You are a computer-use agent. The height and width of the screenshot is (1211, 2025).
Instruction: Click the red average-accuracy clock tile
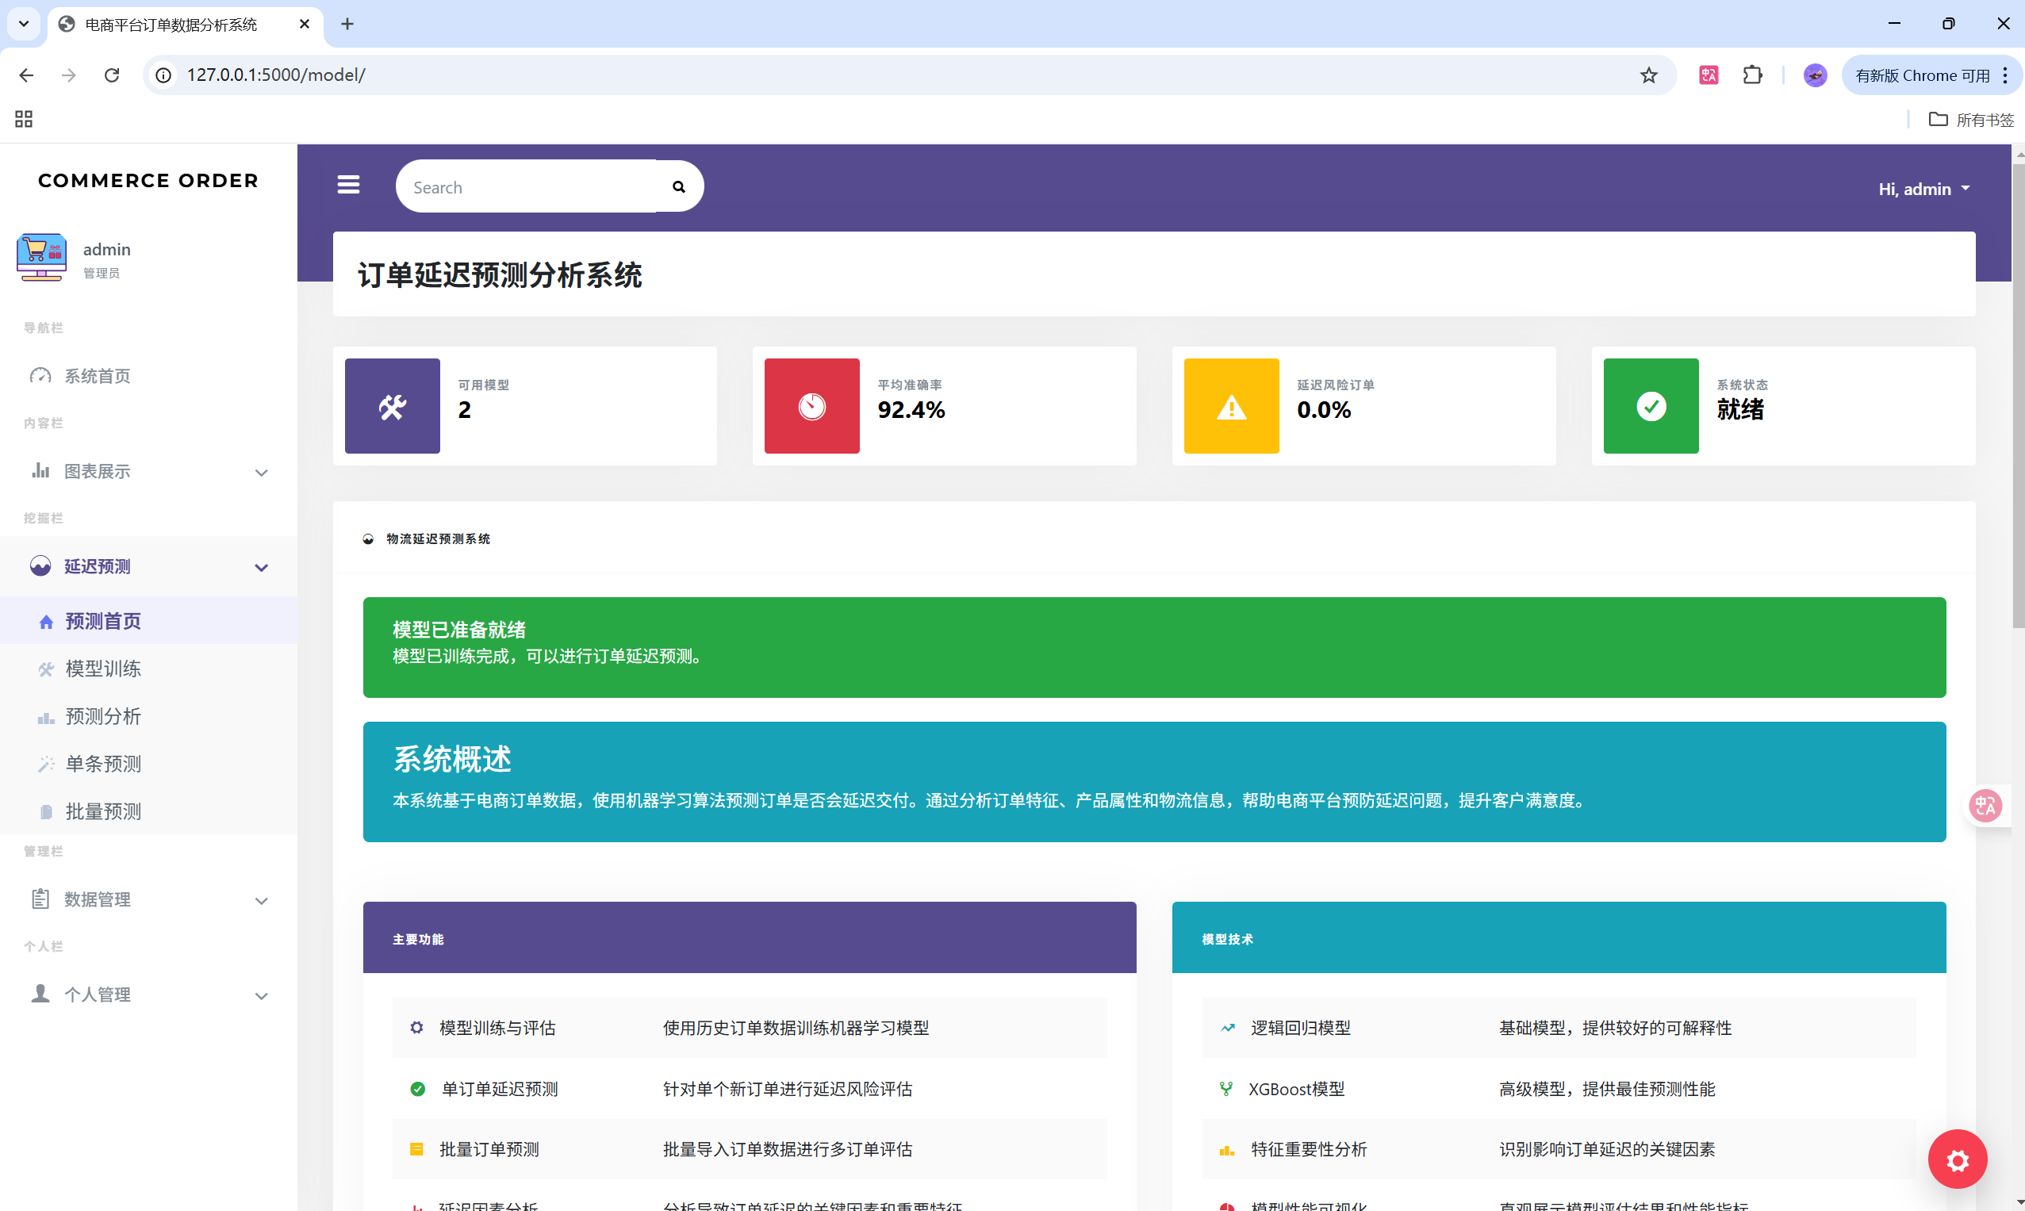(x=811, y=405)
